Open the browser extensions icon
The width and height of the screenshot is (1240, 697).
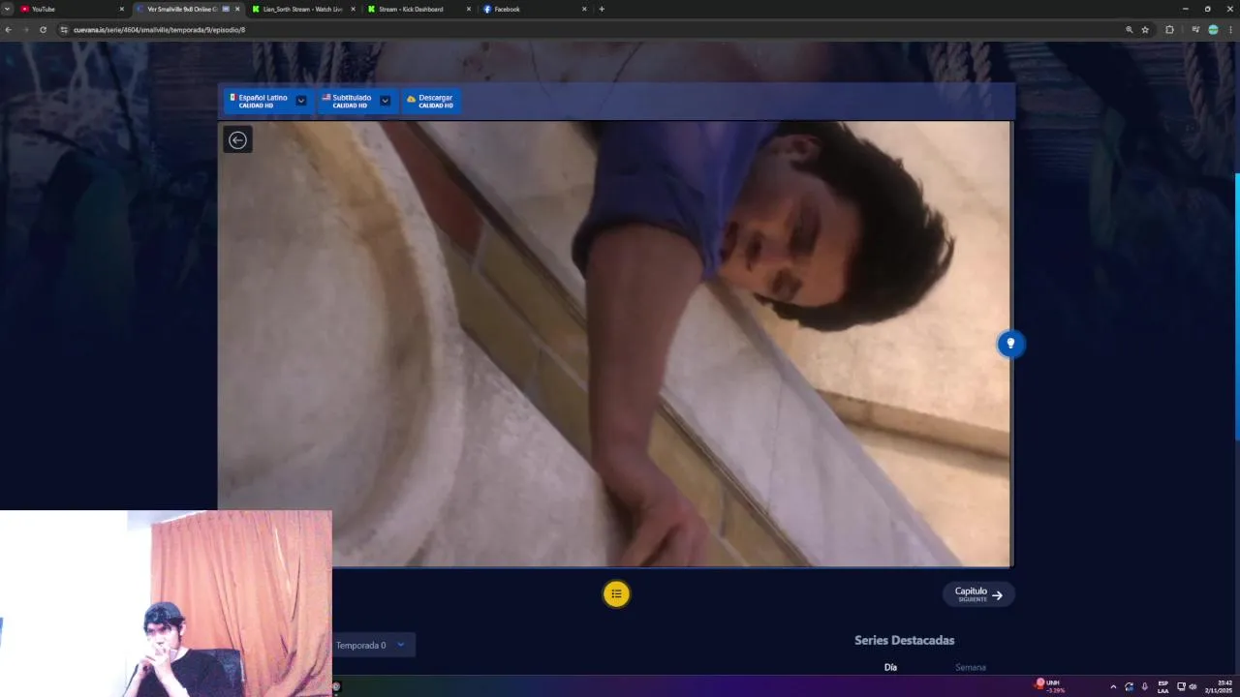[1169, 30]
